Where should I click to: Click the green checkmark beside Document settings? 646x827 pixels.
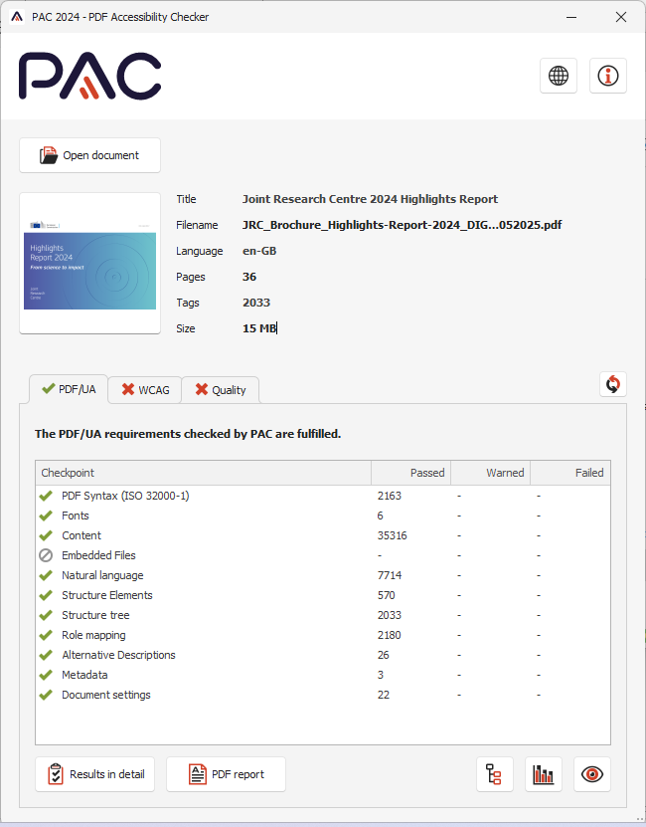point(46,695)
